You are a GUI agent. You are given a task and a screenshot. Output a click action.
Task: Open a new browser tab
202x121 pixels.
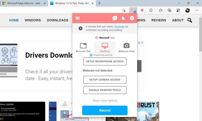click(99, 3)
